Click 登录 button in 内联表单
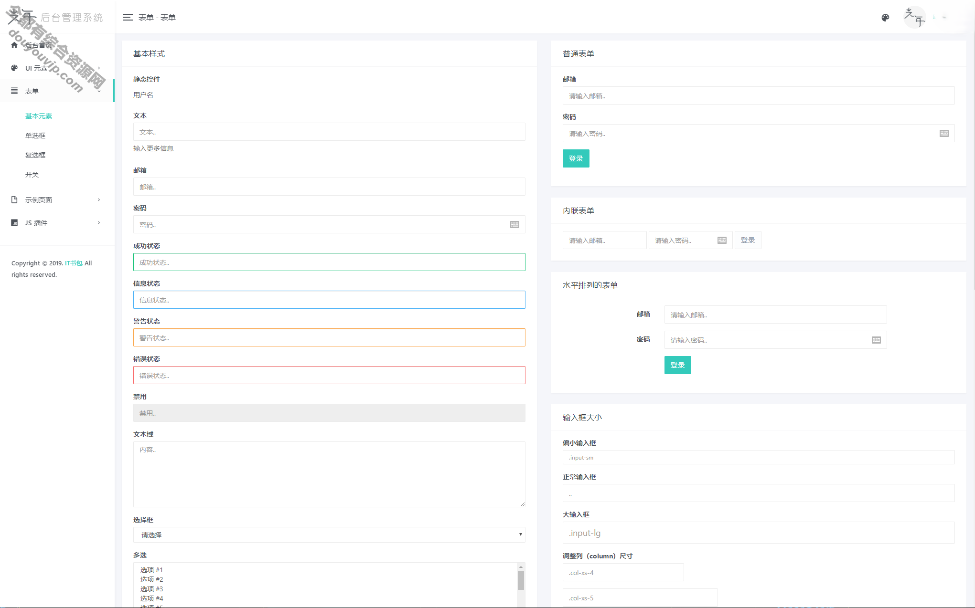This screenshot has width=975, height=608. [x=748, y=240]
